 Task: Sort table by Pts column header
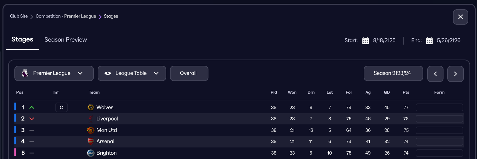(x=406, y=92)
